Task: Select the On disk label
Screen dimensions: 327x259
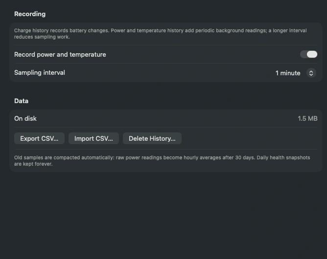Action: 25,118
